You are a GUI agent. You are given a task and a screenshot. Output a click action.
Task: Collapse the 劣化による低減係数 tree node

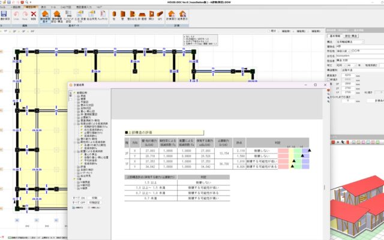(x=75, y=124)
